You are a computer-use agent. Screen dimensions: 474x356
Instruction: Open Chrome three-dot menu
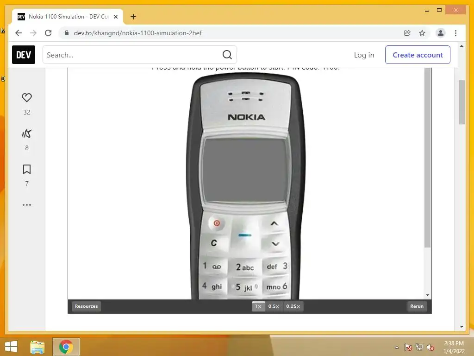pyautogui.click(x=455, y=33)
